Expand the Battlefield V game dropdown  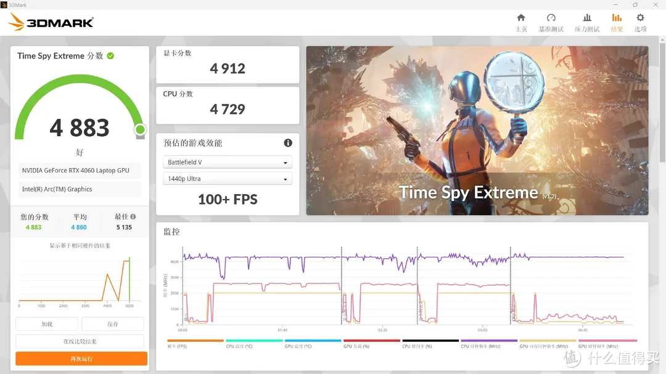coord(228,162)
